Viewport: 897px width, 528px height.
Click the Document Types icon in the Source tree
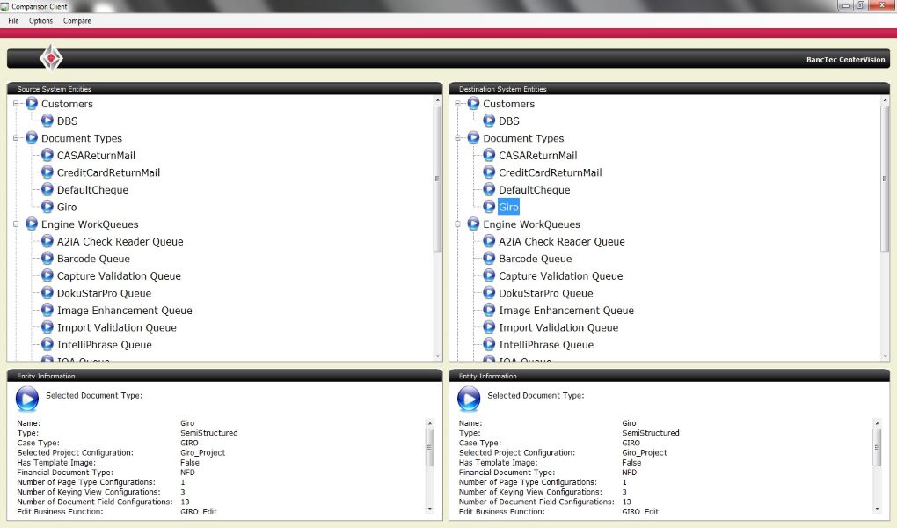[32, 138]
